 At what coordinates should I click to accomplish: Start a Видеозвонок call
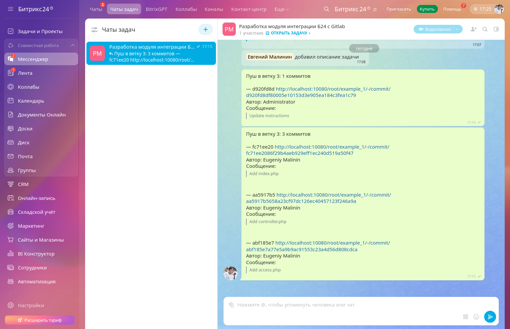pyautogui.click(x=435, y=29)
